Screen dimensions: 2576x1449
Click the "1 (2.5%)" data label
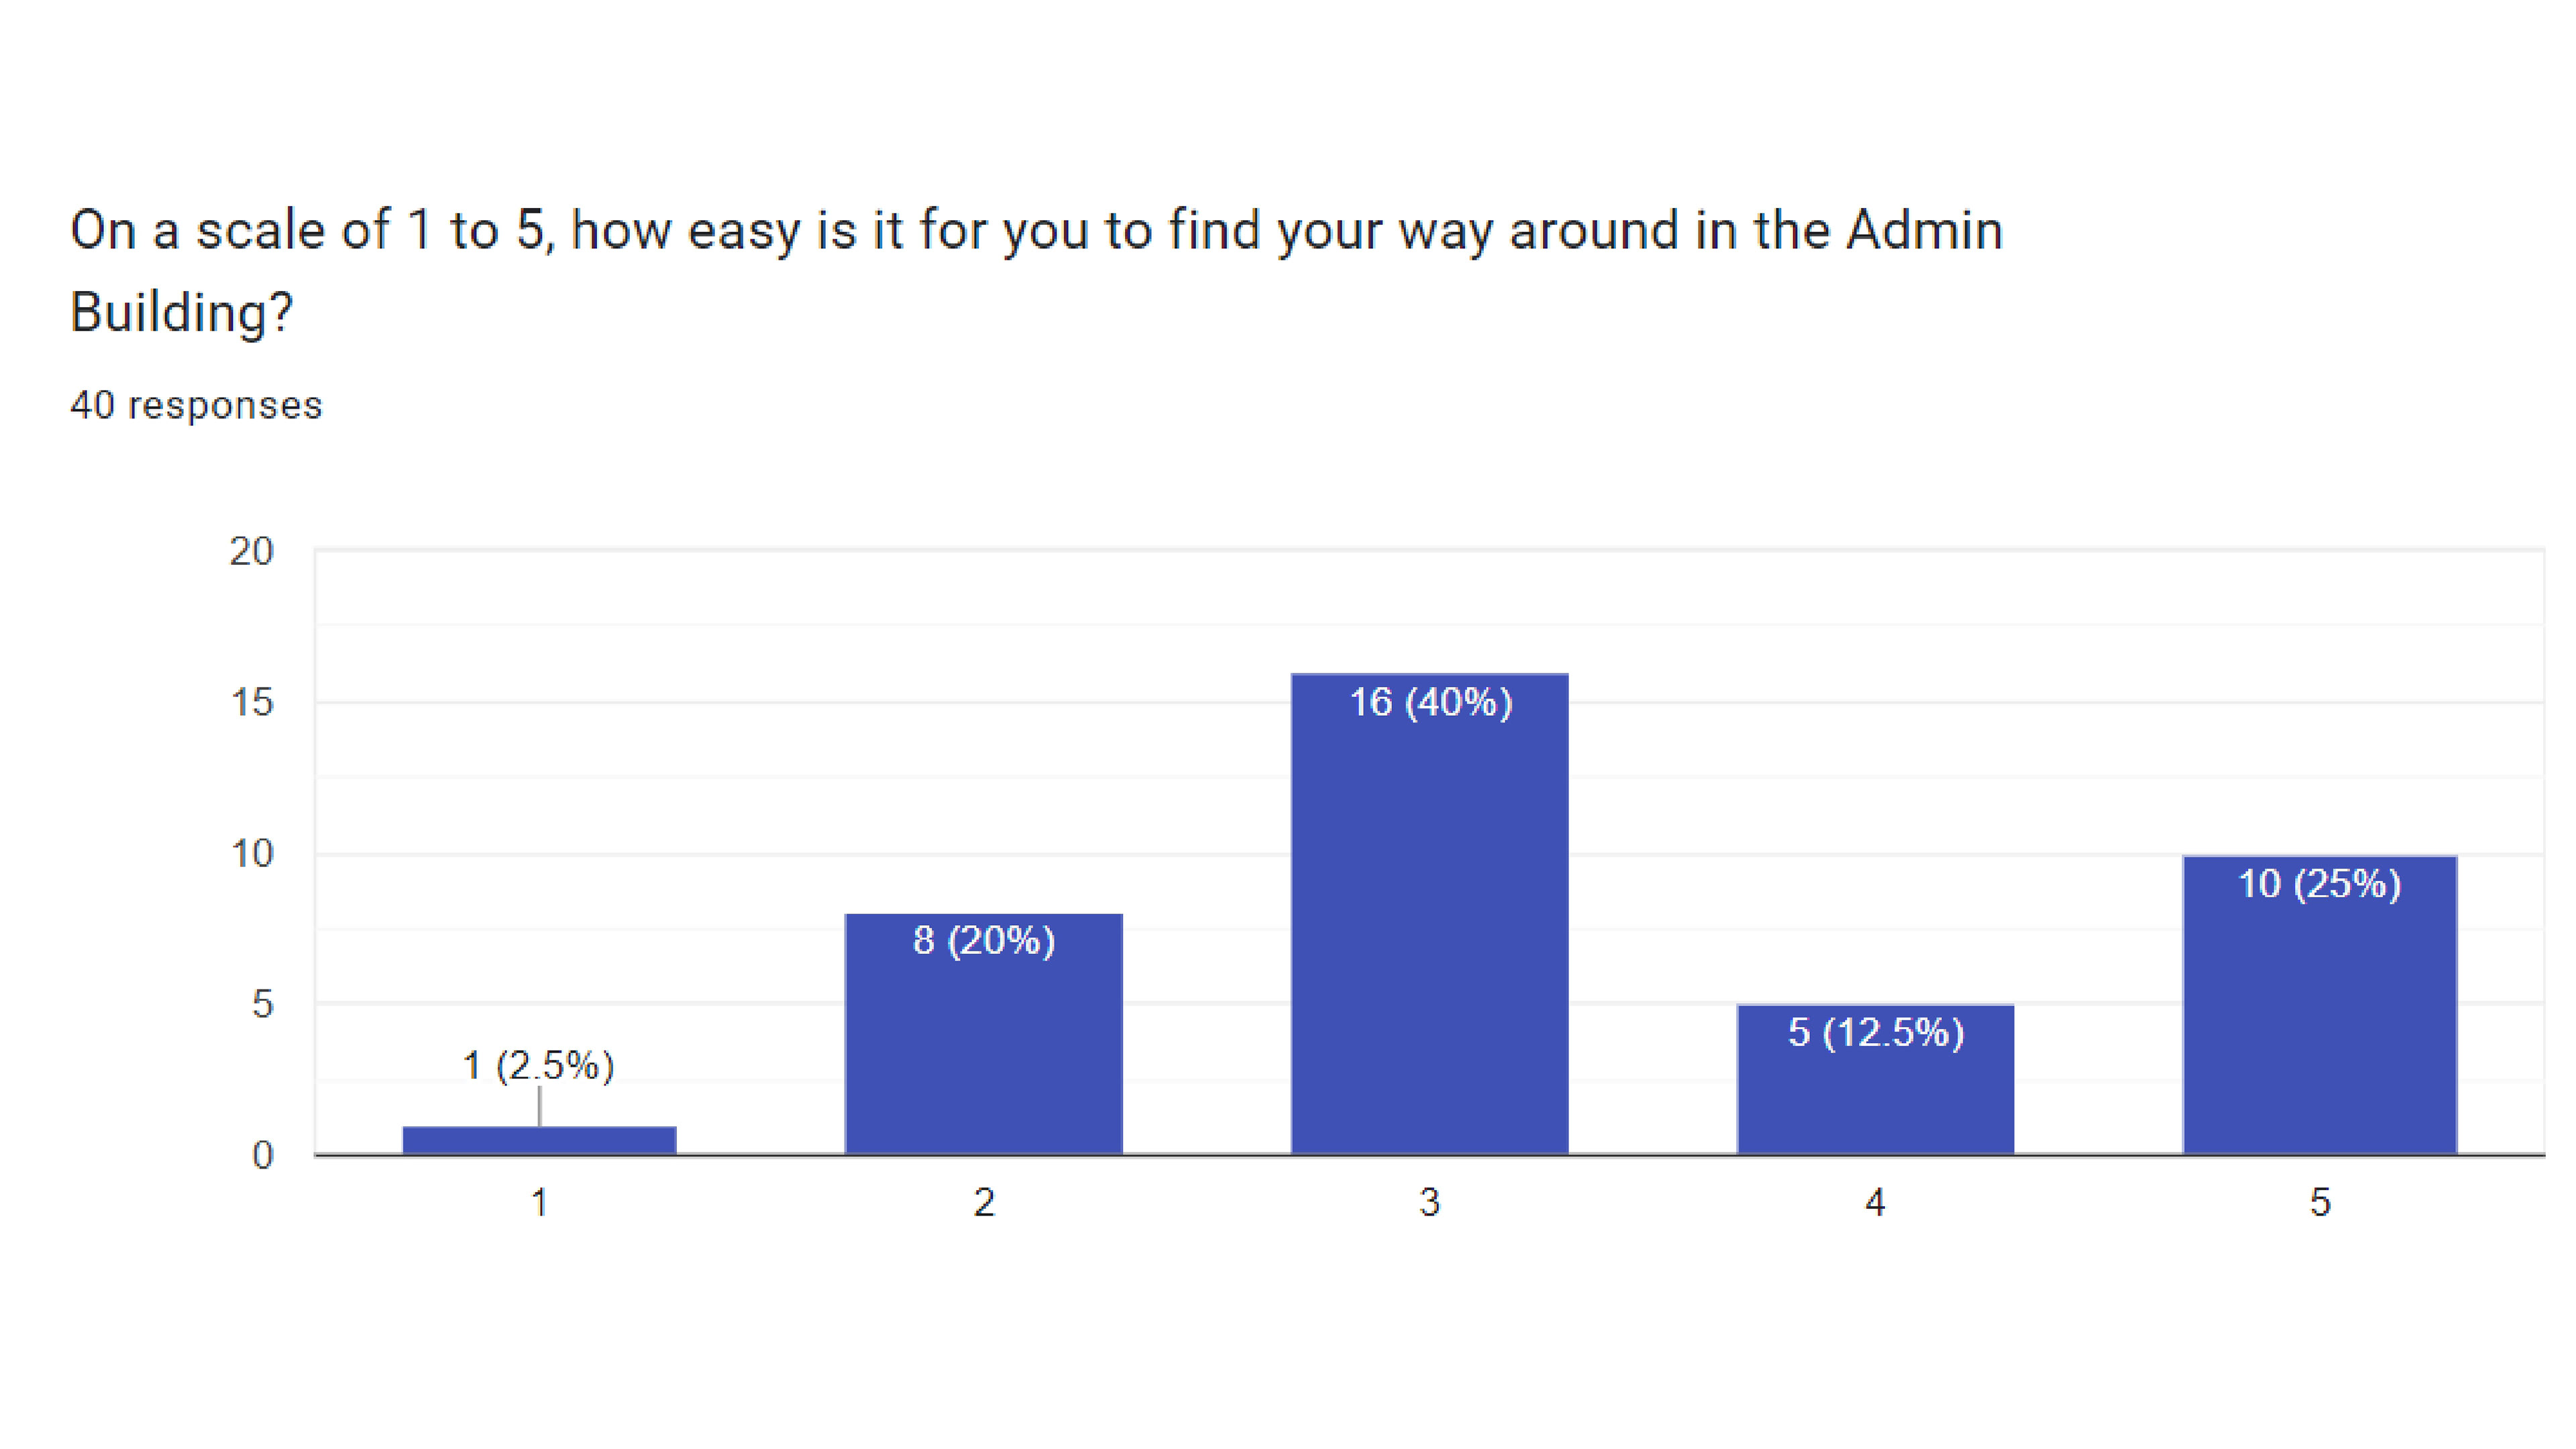pyautogui.click(x=538, y=1065)
